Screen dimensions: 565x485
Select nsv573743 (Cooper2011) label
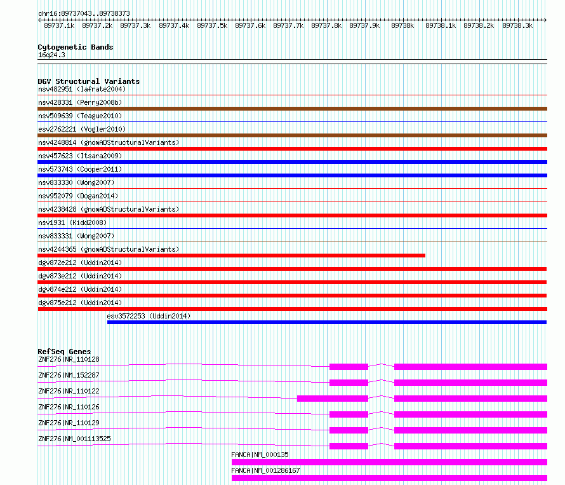(x=80, y=169)
